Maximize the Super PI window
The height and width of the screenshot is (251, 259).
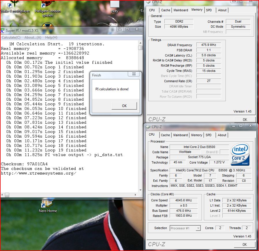pos(127,29)
